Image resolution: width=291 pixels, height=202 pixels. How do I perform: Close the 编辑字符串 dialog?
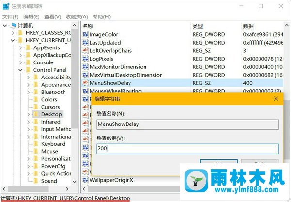click(276, 99)
